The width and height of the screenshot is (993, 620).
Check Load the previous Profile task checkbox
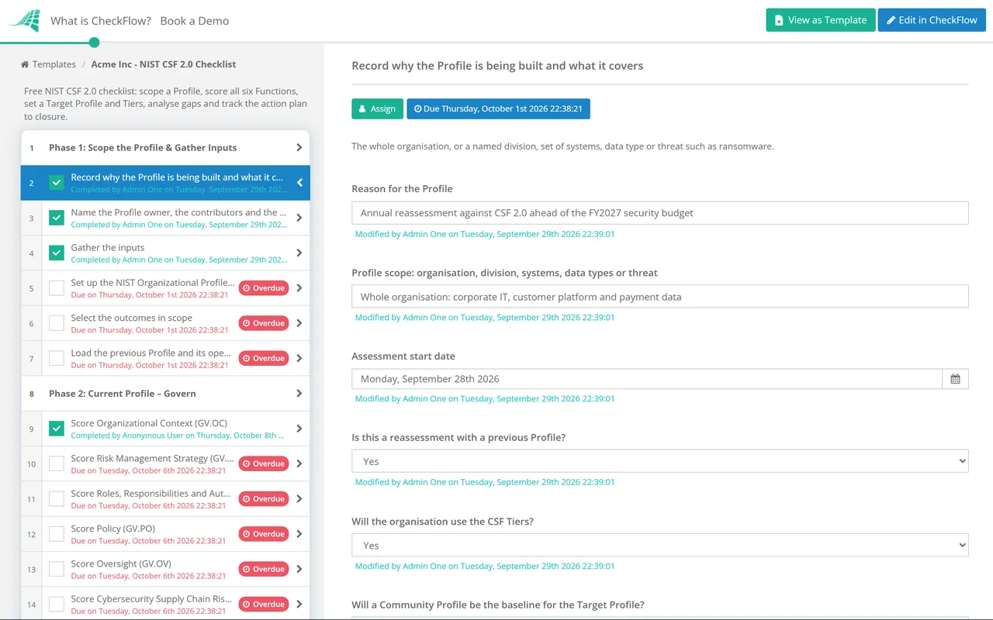(x=57, y=358)
